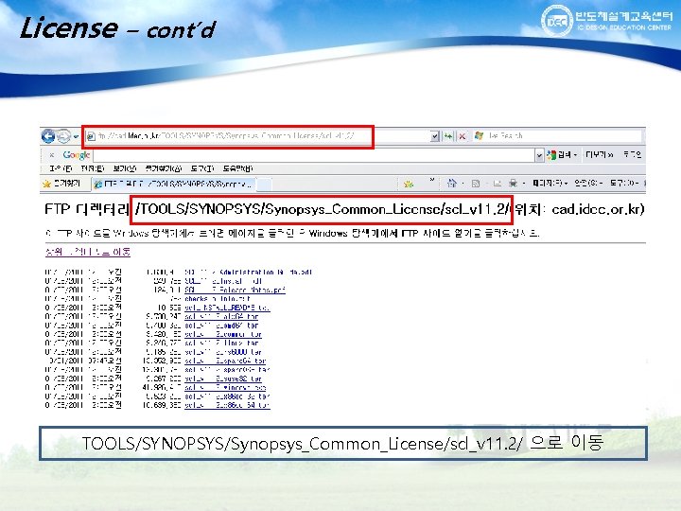Click the red X Stop button

click(x=463, y=136)
